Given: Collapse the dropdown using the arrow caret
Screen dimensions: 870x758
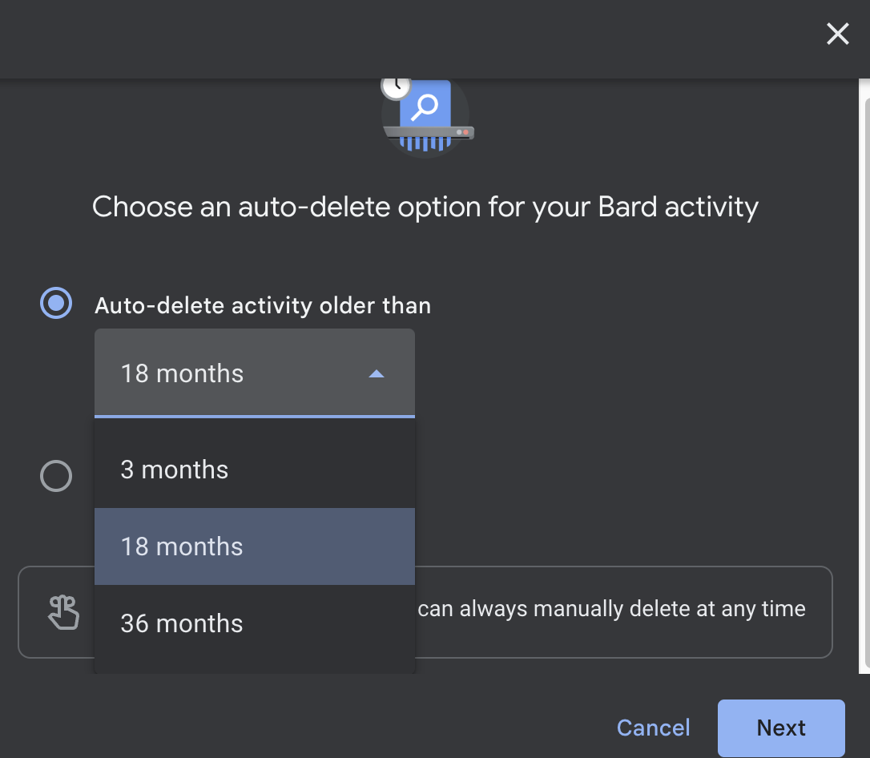Looking at the screenshot, I should tap(376, 373).
